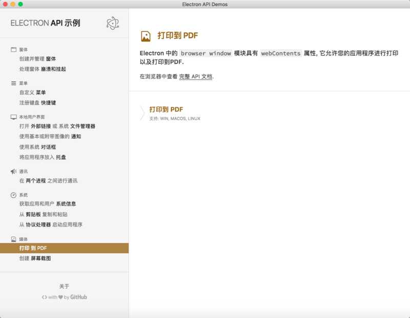The image size is (410, 318).
Task: Click the ELECTRON API 示例 sidebar title
Action: coord(45,23)
